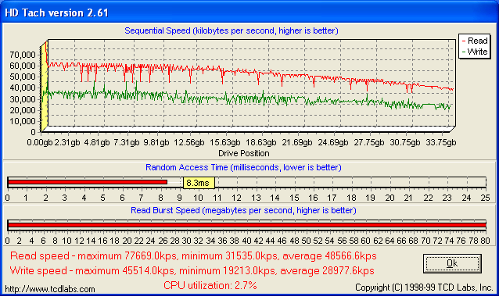499x300 pixels.
Task: Click the 80 tick on burst speed scale
Action: 486,241
